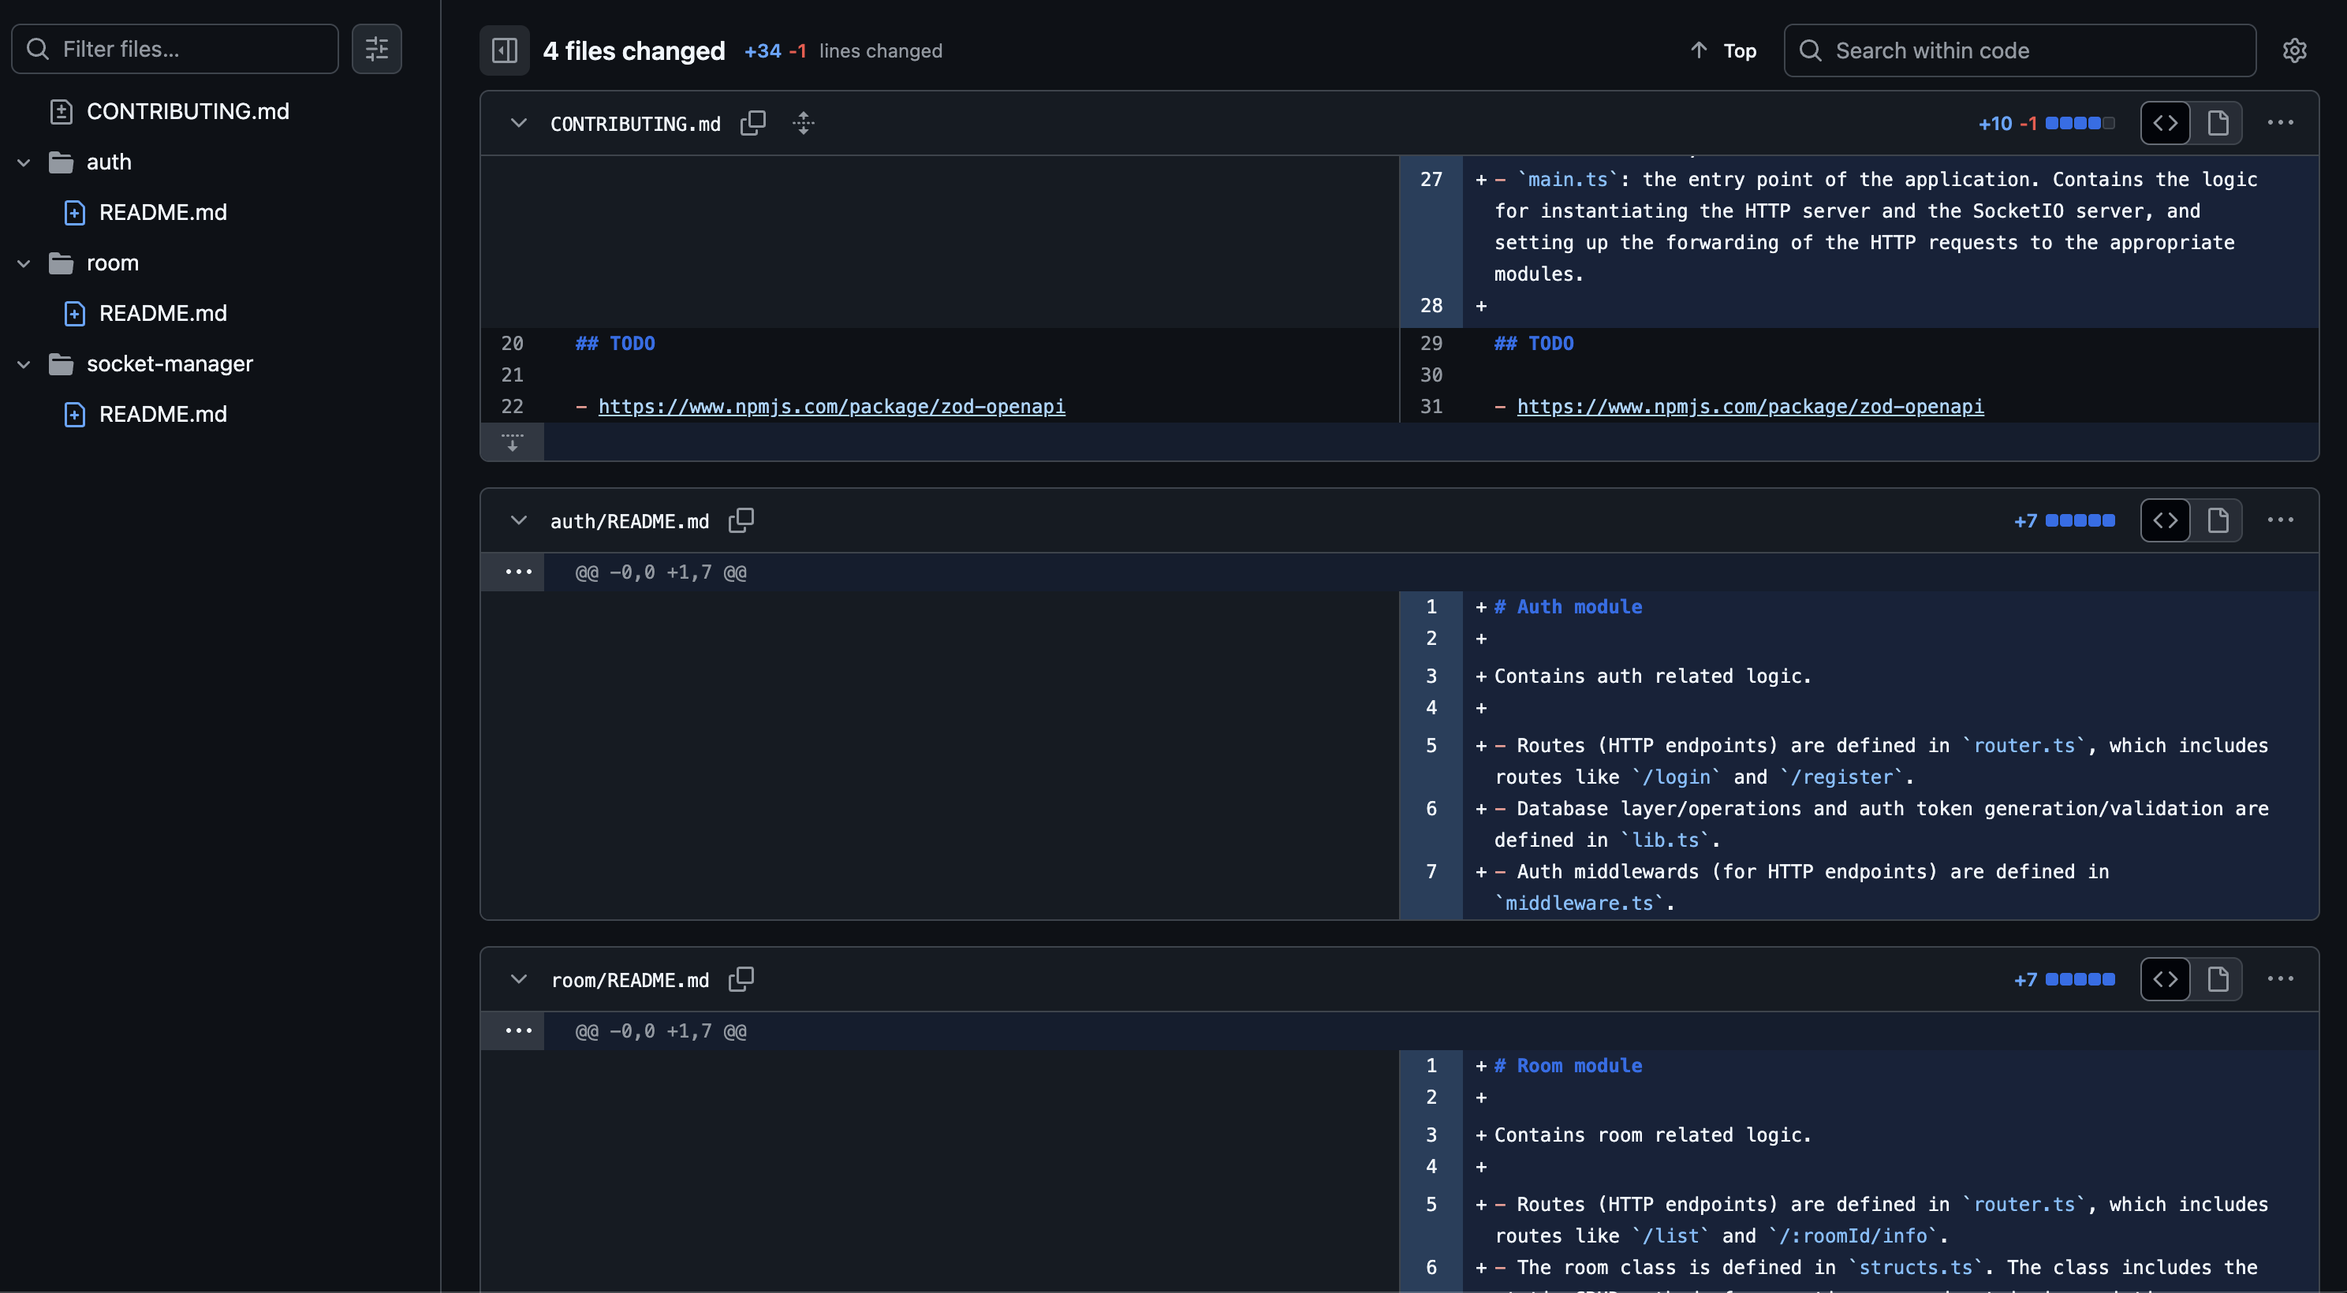Open diff view settings gear
The image size is (2347, 1293).
pos(2294,50)
